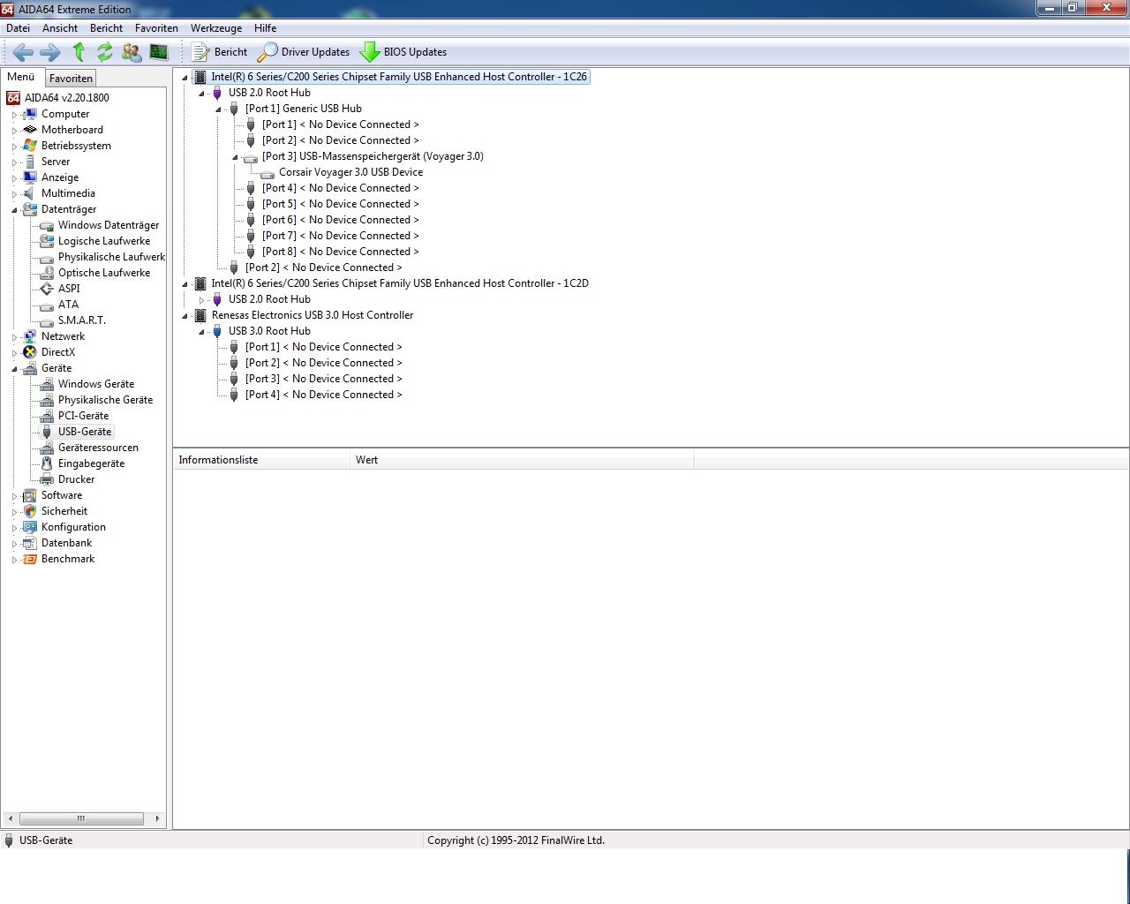The height and width of the screenshot is (904, 1130).
Task: Open the Favoriten menu
Action: pyautogui.click(x=156, y=28)
